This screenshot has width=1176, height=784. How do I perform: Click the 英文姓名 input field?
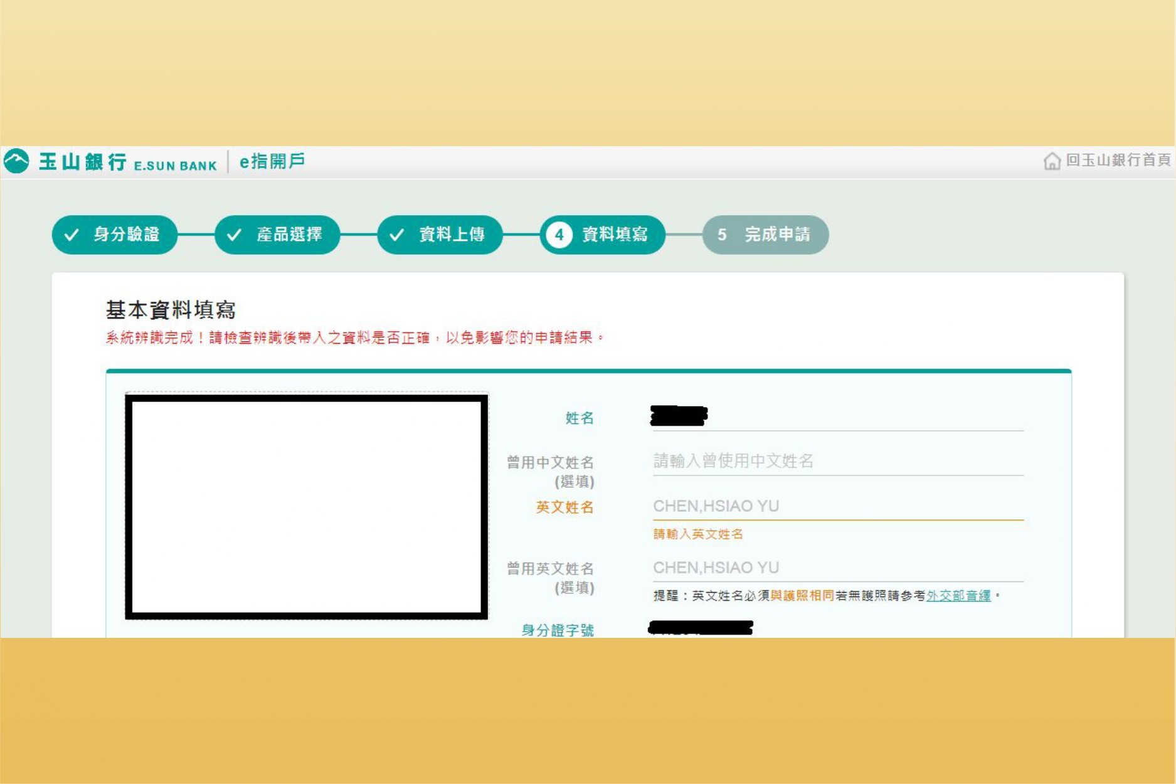838,506
